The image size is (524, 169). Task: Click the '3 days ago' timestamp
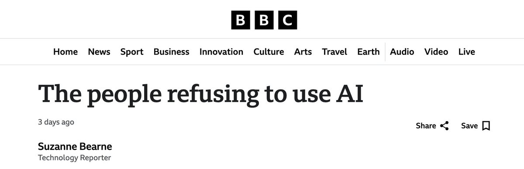click(56, 122)
